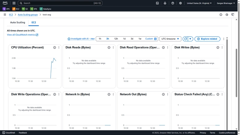Show info for Network In (Bytes) widget
The height and width of the screenshot is (135, 240).
[x=109, y=94]
